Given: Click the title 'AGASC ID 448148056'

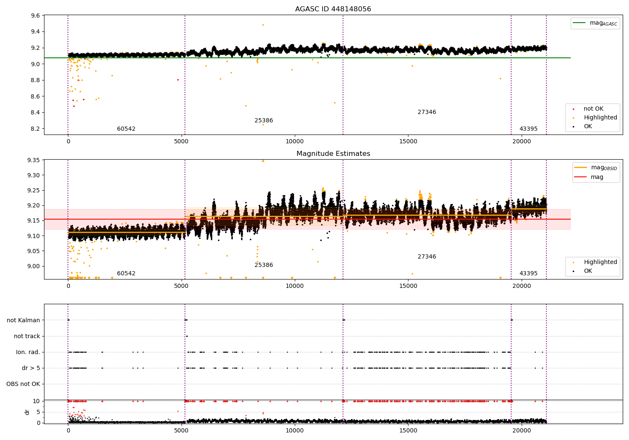Looking at the screenshot, I should (x=333, y=9).
